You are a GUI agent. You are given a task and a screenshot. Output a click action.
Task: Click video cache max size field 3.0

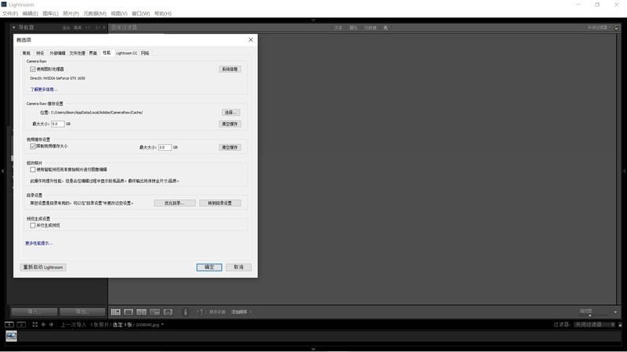[165, 147]
